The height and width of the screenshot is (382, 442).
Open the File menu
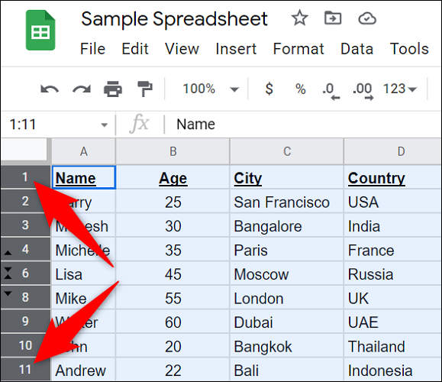pos(92,49)
